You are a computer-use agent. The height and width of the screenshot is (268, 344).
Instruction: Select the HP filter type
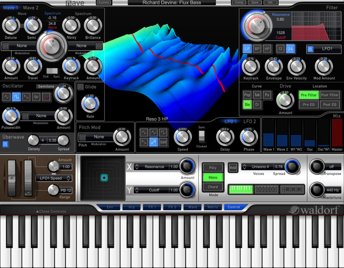point(267,49)
